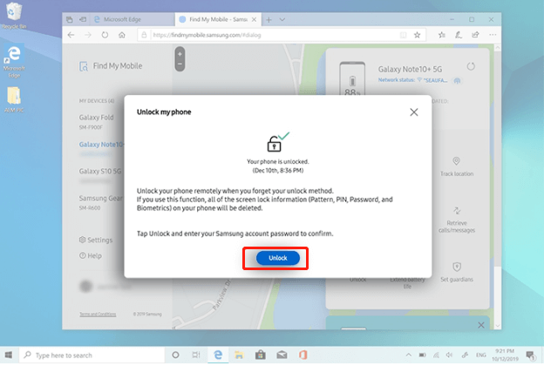Go back in Edge browser
544x366 pixels.
71,35
